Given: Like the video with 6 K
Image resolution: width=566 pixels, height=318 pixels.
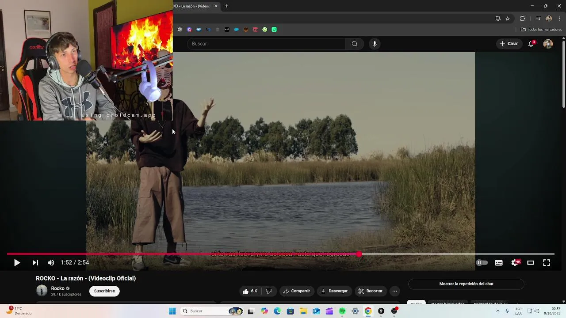Looking at the screenshot, I should coord(250,291).
